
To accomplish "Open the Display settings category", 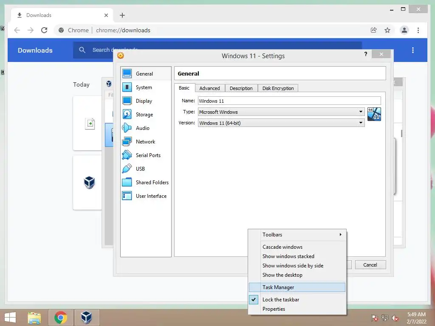I will (146, 101).
